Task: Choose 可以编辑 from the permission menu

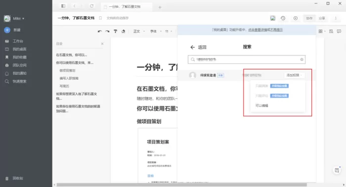Action: pyautogui.click(x=261, y=106)
